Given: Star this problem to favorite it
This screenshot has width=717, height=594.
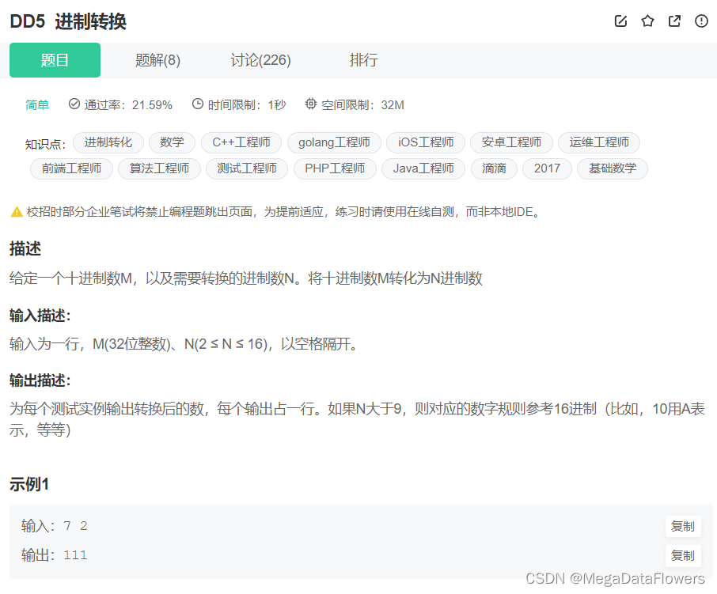Looking at the screenshot, I should point(647,21).
